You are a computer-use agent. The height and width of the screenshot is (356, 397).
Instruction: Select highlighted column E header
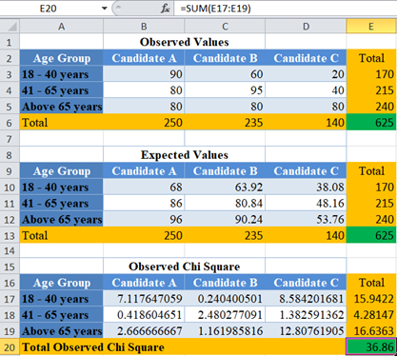pyautogui.click(x=371, y=27)
